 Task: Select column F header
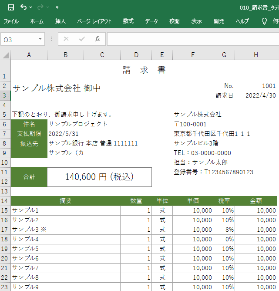coord(193,55)
